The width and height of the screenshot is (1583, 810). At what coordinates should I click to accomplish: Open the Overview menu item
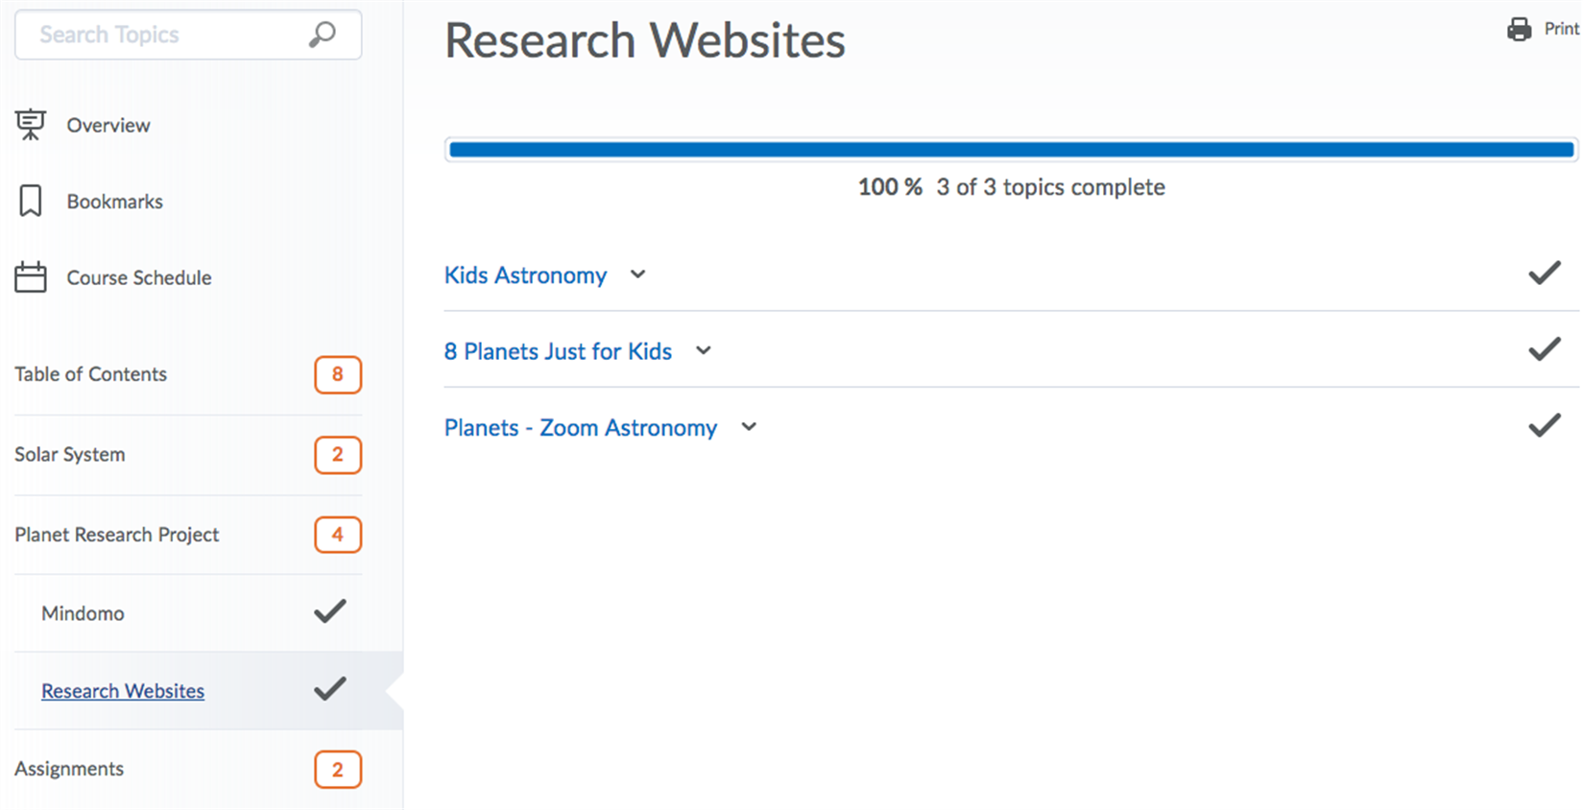(x=108, y=126)
